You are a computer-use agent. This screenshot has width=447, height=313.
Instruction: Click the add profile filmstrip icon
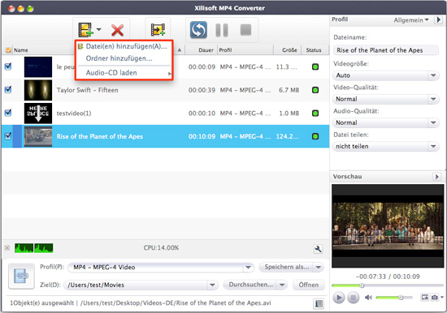158,29
